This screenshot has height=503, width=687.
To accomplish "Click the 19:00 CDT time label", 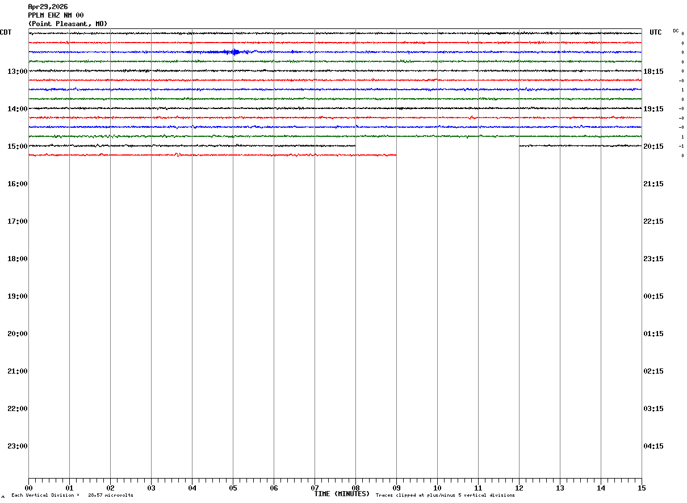I will click(x=18, y=296).
